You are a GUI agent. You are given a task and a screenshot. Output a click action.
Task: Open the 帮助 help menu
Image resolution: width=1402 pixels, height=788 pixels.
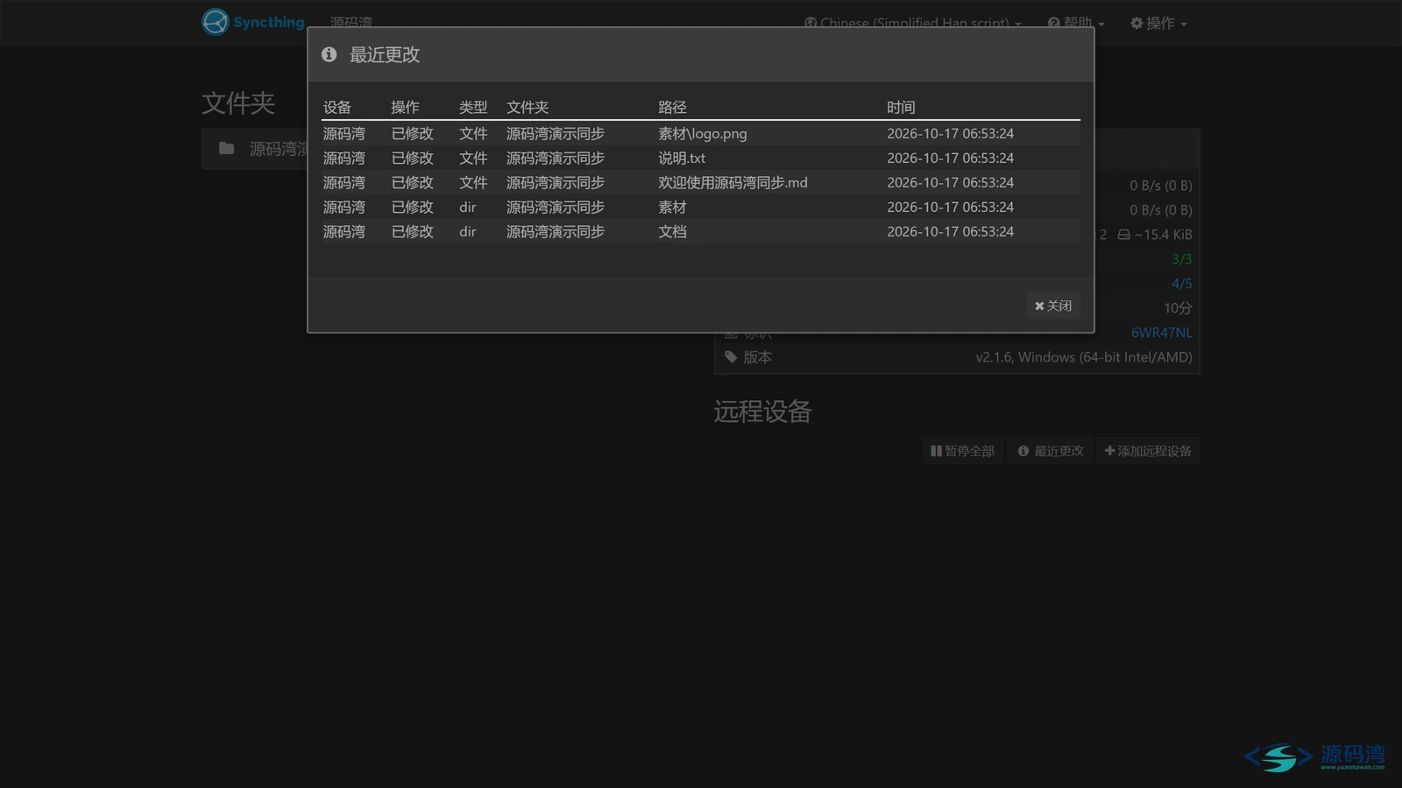pos(1076,23)
